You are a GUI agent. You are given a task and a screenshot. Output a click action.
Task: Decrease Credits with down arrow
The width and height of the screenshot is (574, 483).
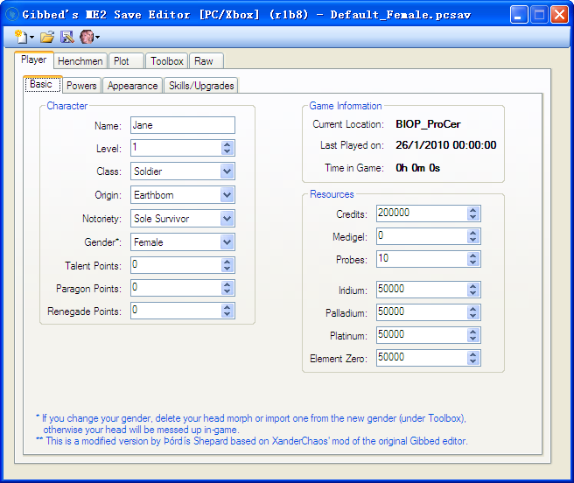(473, 217)
